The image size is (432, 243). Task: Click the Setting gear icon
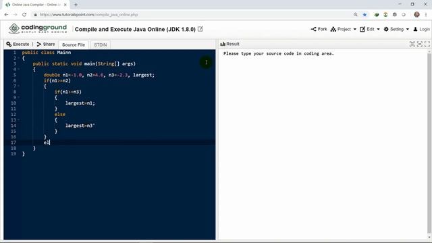386,29
